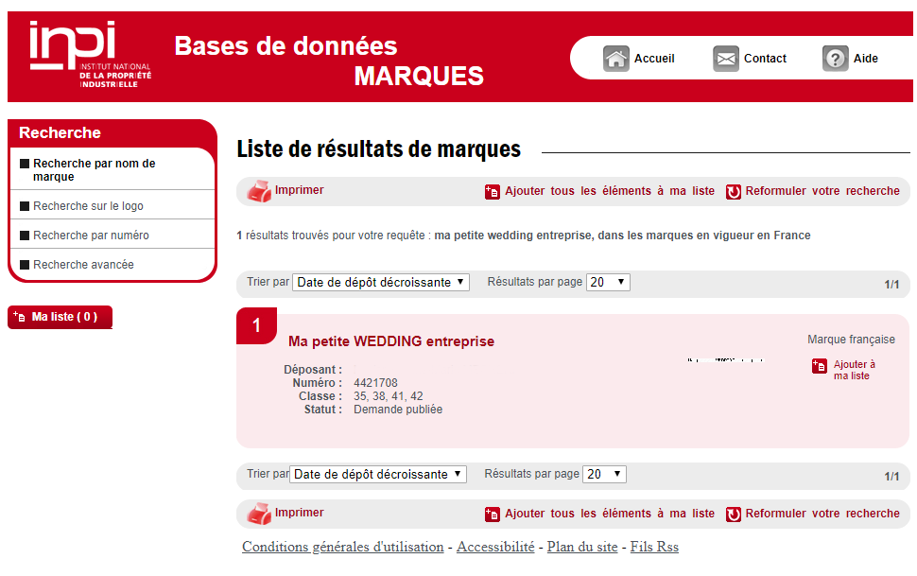The height and width of the screenshot is (576, 917).
Task: Click top 'Ajouter tous les éléments à ma liste'
Action: tap(610, 191)
